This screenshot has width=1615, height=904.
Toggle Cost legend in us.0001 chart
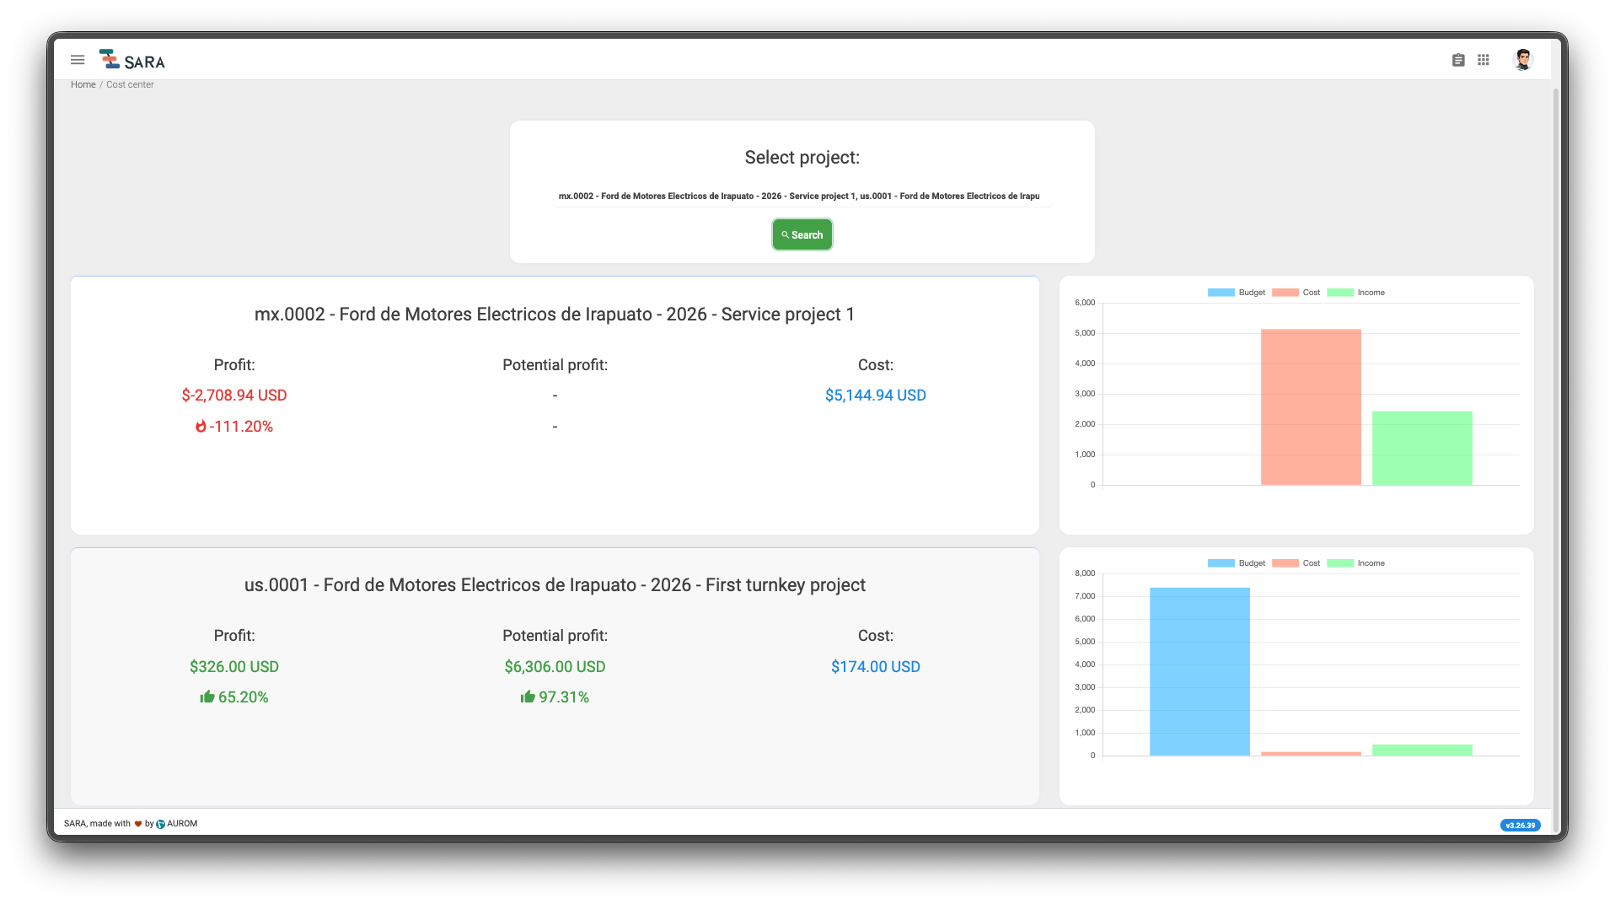[x=1296, y=563]
